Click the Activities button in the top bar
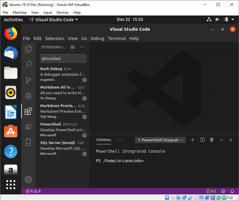Image resolution: width=239 pixels, height=201 pixels. pyautogui.click(x=13, y=19)
